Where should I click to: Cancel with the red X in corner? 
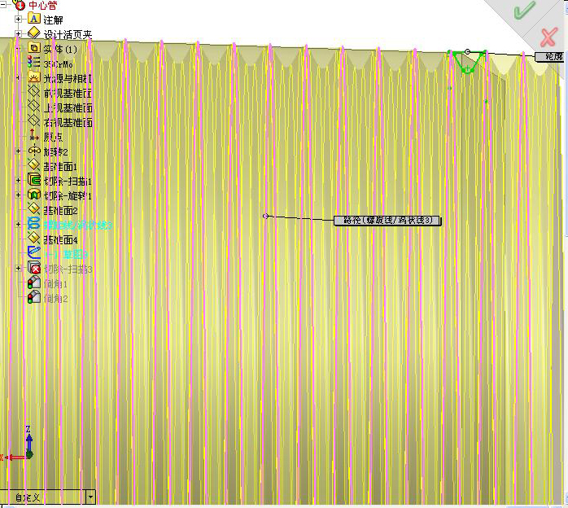(x=548, y=37)
